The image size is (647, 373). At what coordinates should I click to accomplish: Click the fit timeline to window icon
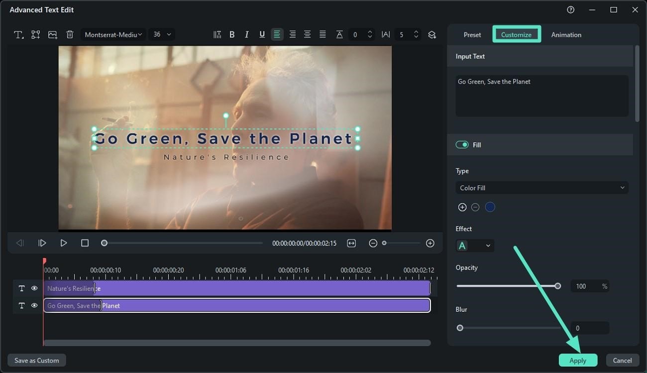tap(351, 243)
